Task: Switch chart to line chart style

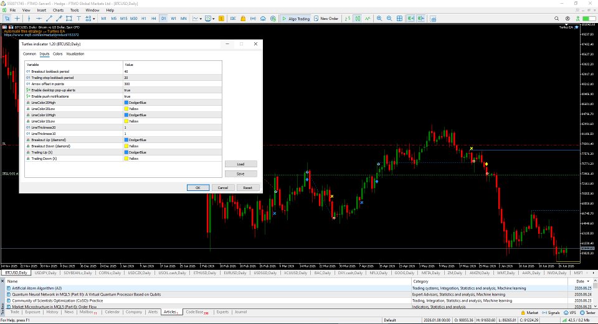Action: (368, 18)
